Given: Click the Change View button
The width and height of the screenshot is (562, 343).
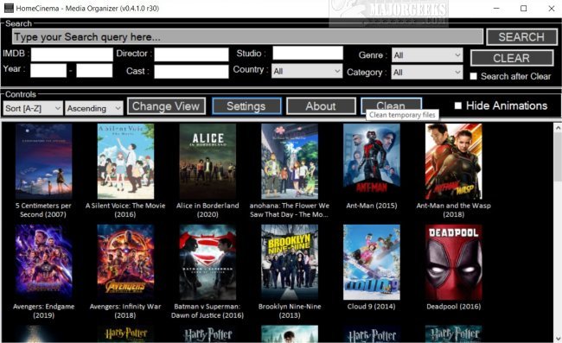Looking at the screenshot, I should click(x=166, y=106).
